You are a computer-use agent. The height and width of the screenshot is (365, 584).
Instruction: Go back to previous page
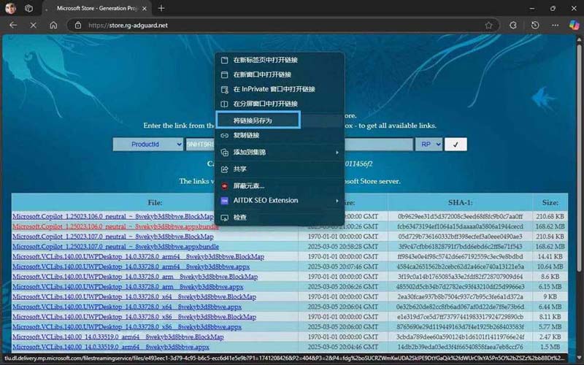tap(13, 26)
